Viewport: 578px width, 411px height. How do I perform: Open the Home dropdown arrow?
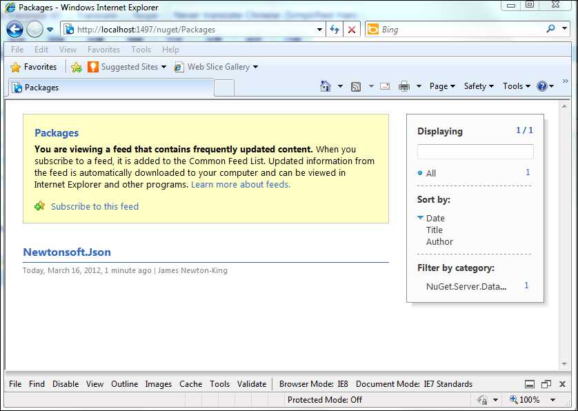(340, 86)
